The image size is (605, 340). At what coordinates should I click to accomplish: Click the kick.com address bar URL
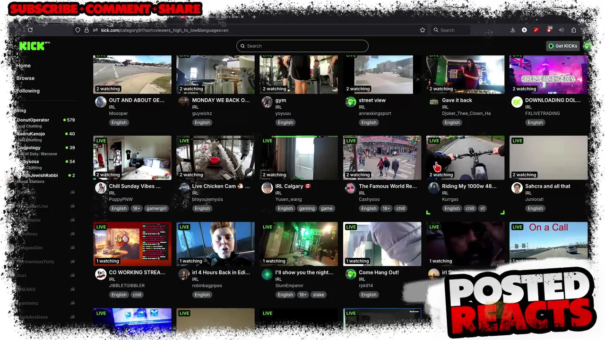pyautogui.click(x=164, y=30)
